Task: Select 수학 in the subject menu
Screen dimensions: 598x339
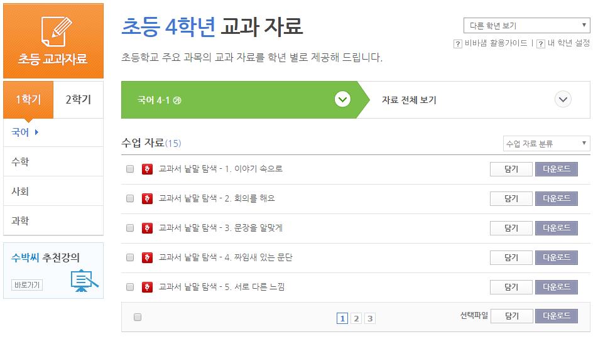Action: pyautogui.click(x=53, y=162)
